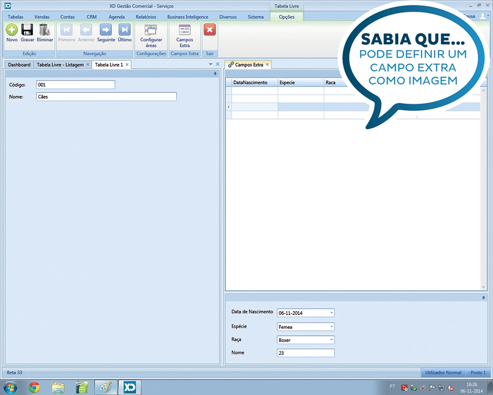Expand the Data de Nascimento date dropdown
This screenshot has width=493, height=395.
click(x=331, y=313)
